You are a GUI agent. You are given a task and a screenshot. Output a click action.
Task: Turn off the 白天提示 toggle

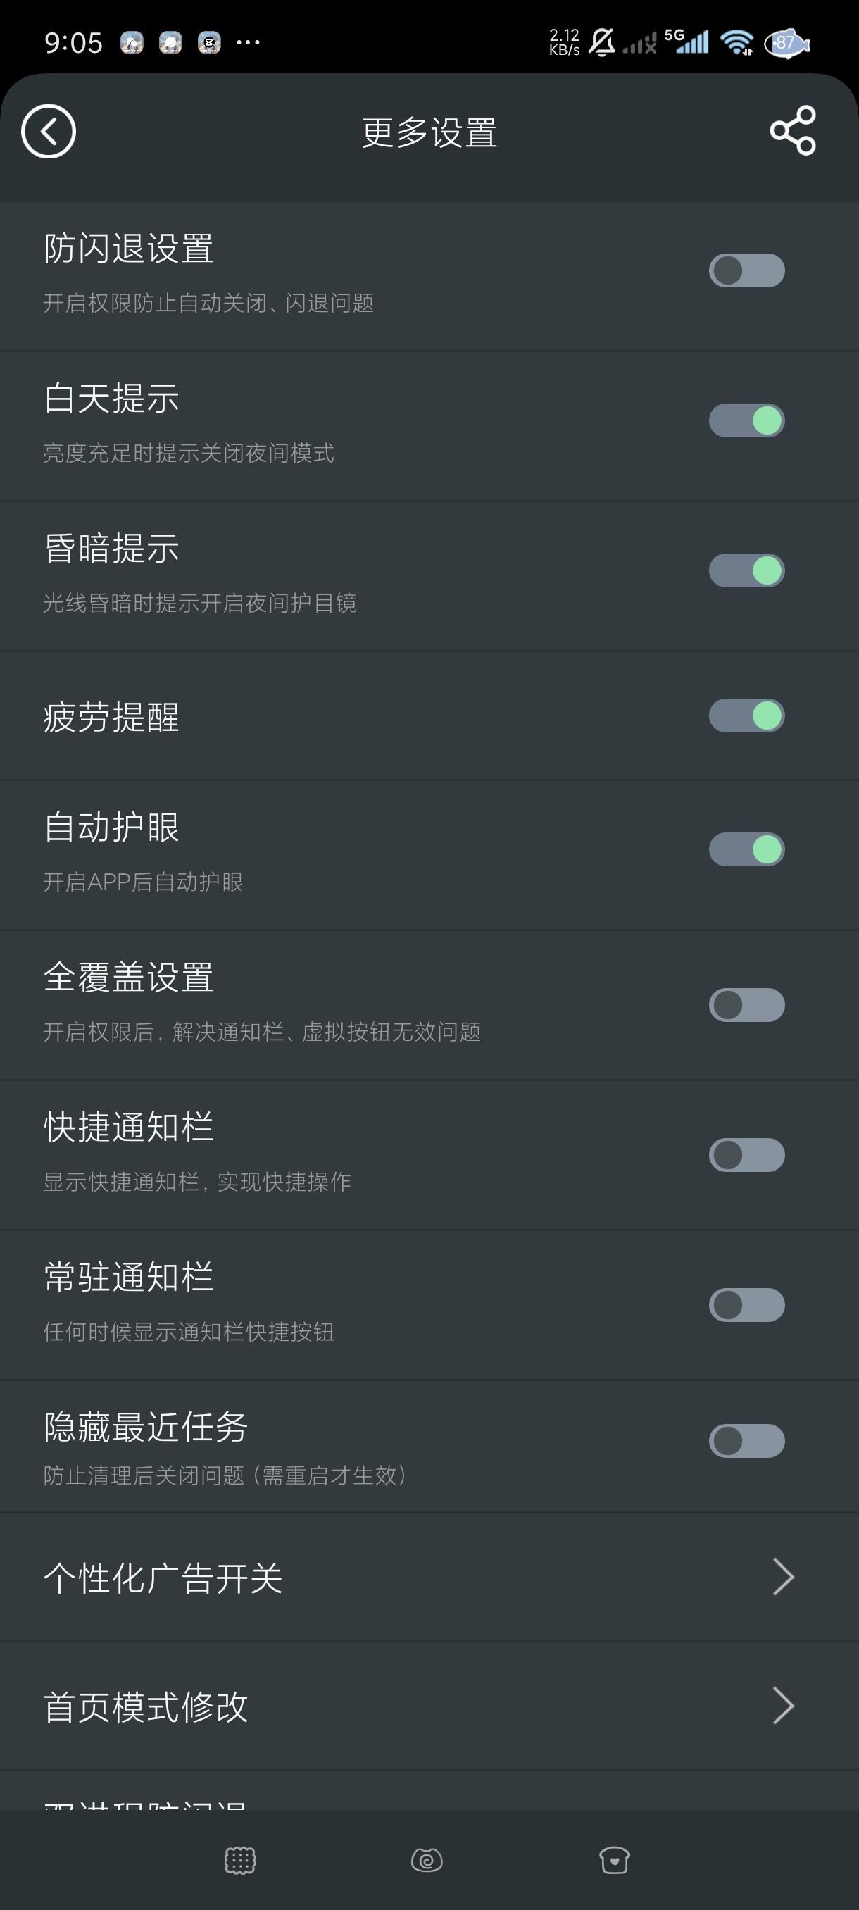click(x=746, y=420)
